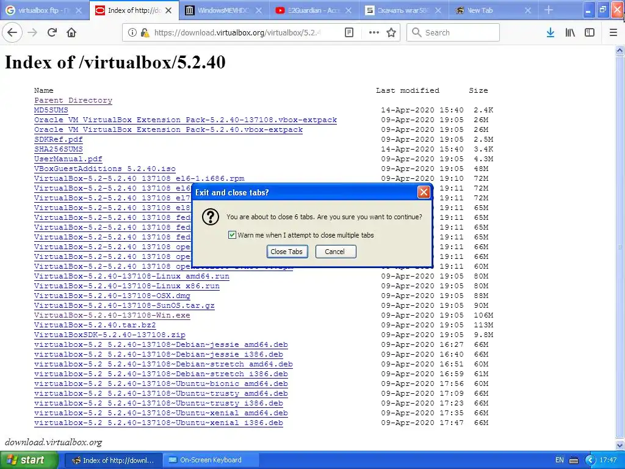
Task: Click the padlock warning icon in address bar
Action: coord(145,33)
